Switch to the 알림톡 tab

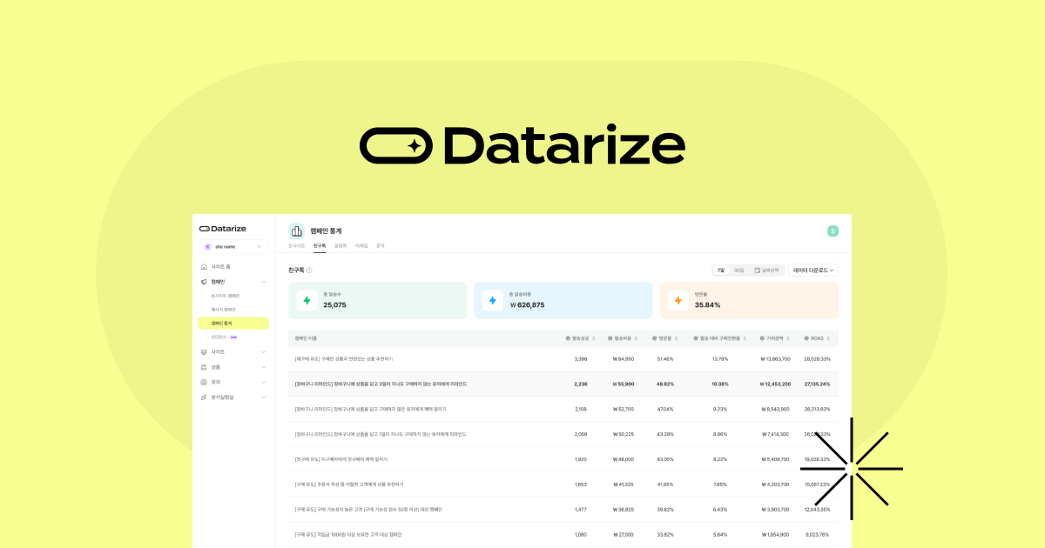(x=340, y=246)
